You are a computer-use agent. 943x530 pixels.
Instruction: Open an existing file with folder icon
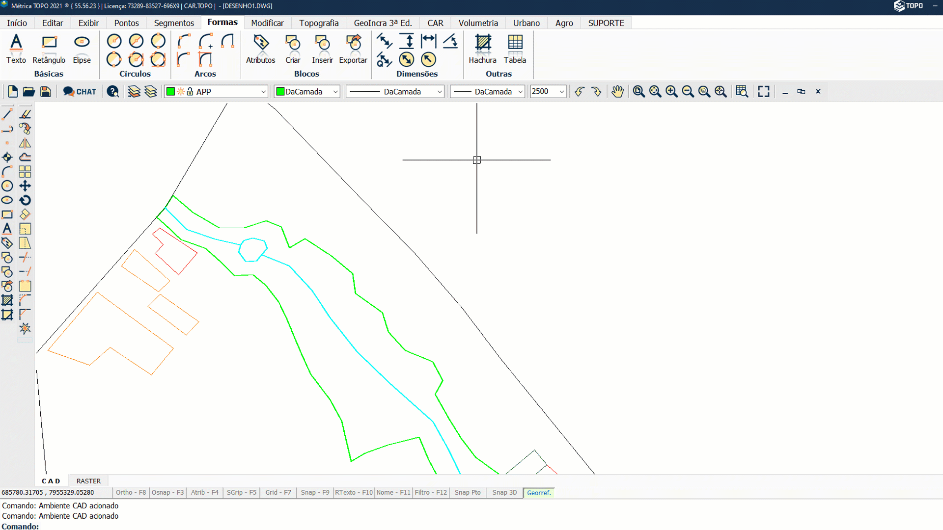pos(29,91)
